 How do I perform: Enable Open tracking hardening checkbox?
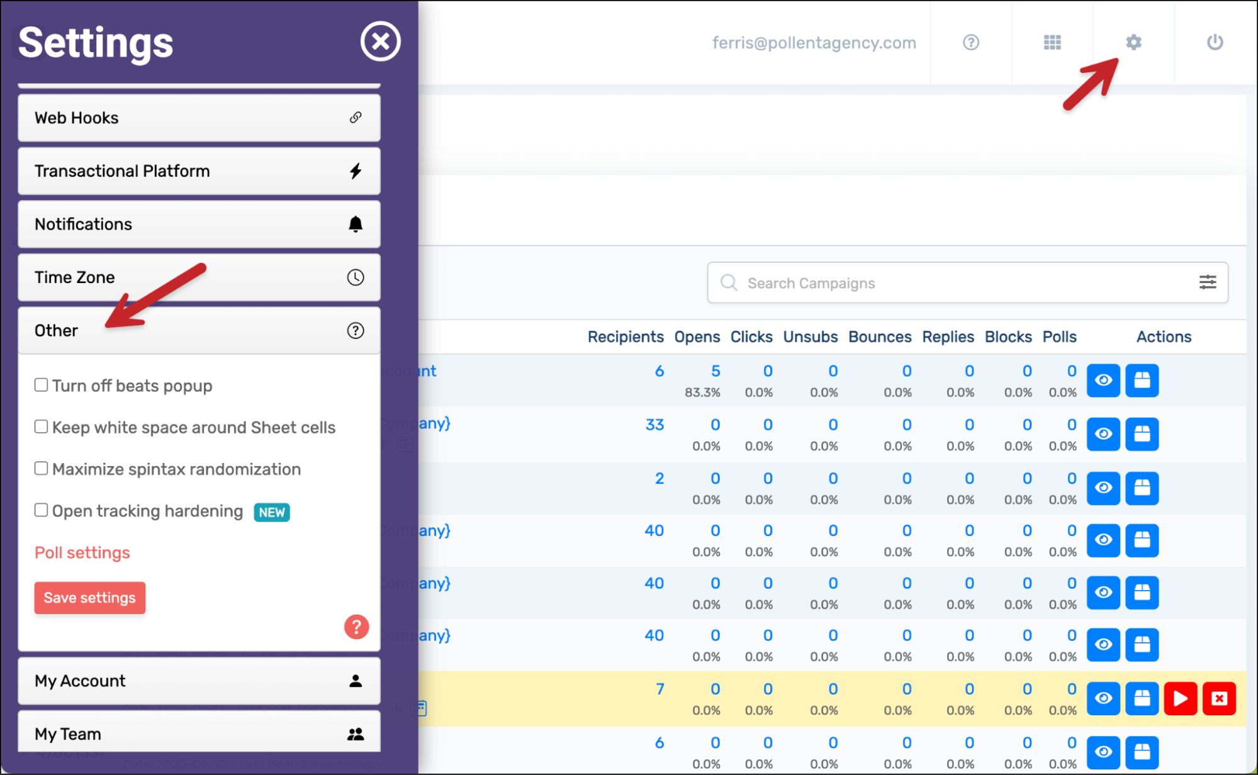click(42, 510)
